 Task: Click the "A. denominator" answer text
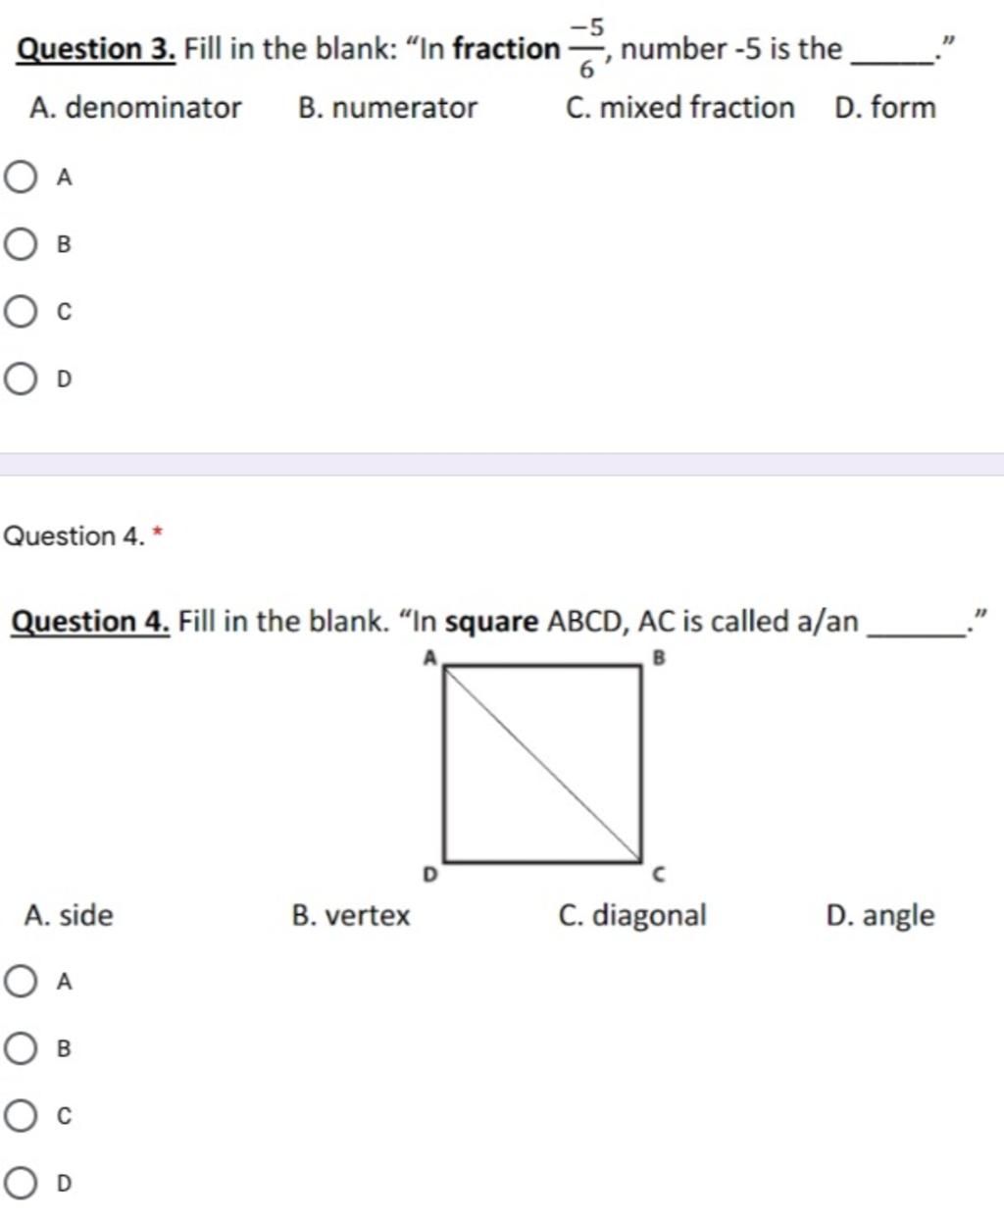[135, 108]
